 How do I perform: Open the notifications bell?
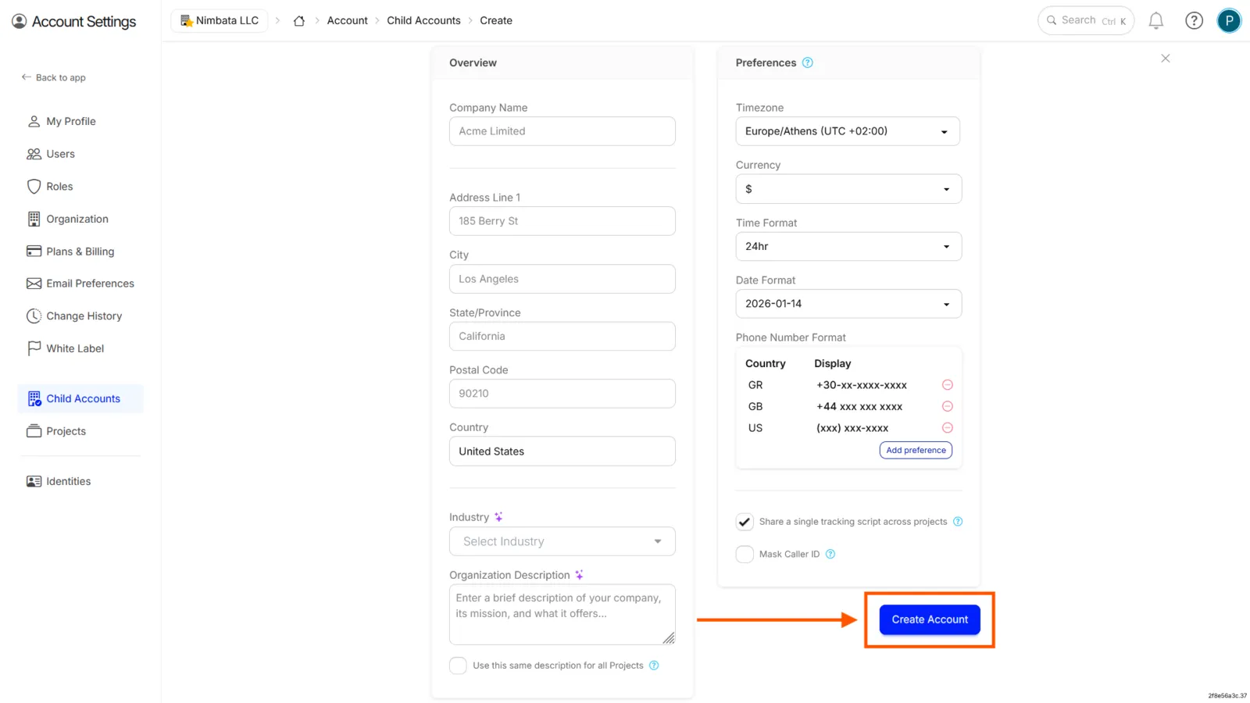1156,21
